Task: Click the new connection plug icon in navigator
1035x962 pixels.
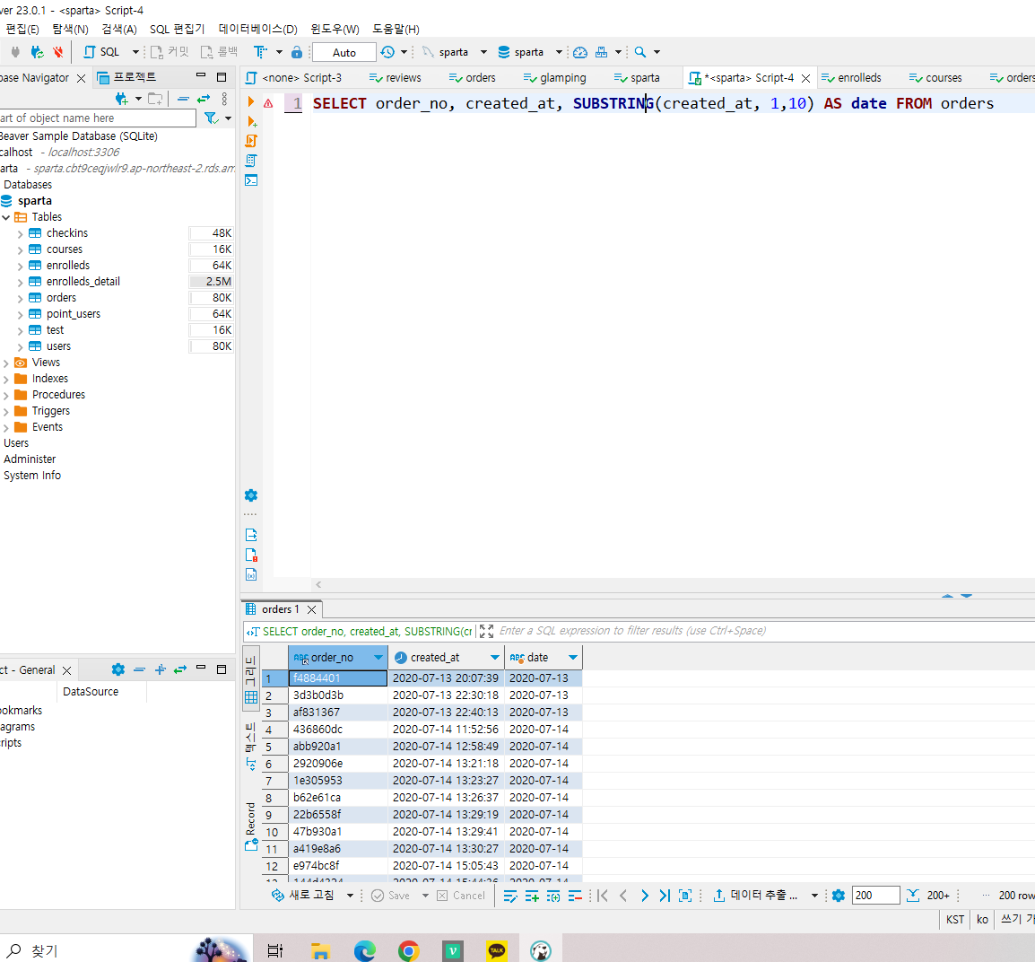Action: pos(121,99)
